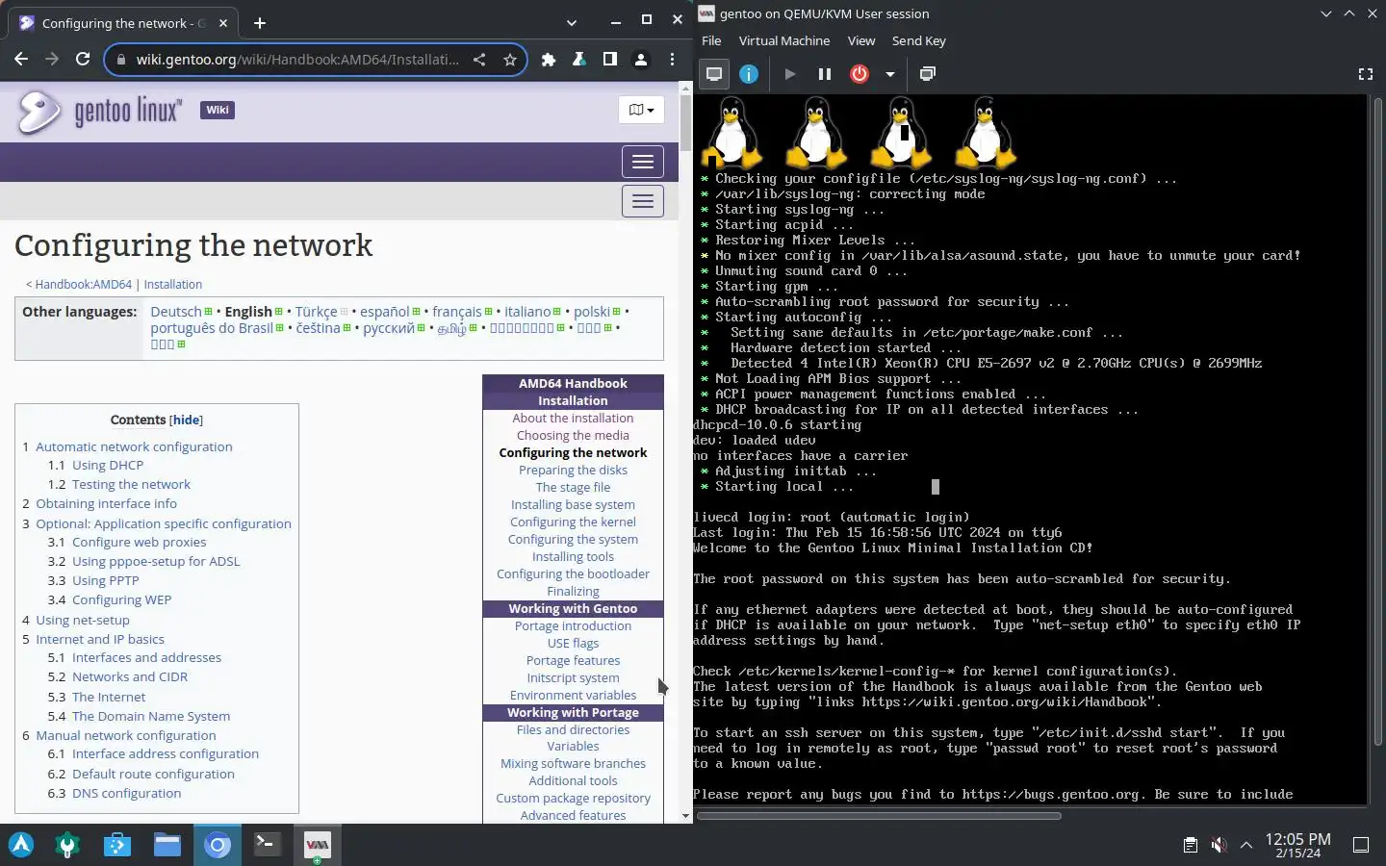Open the browser profile avatar
The width and height of the screenshot is (1386, 866).
641,60
